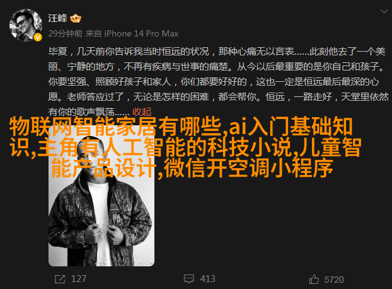Tap the thumbs-up like icon
Screen dimensions: 392x289
pos(314,280)
